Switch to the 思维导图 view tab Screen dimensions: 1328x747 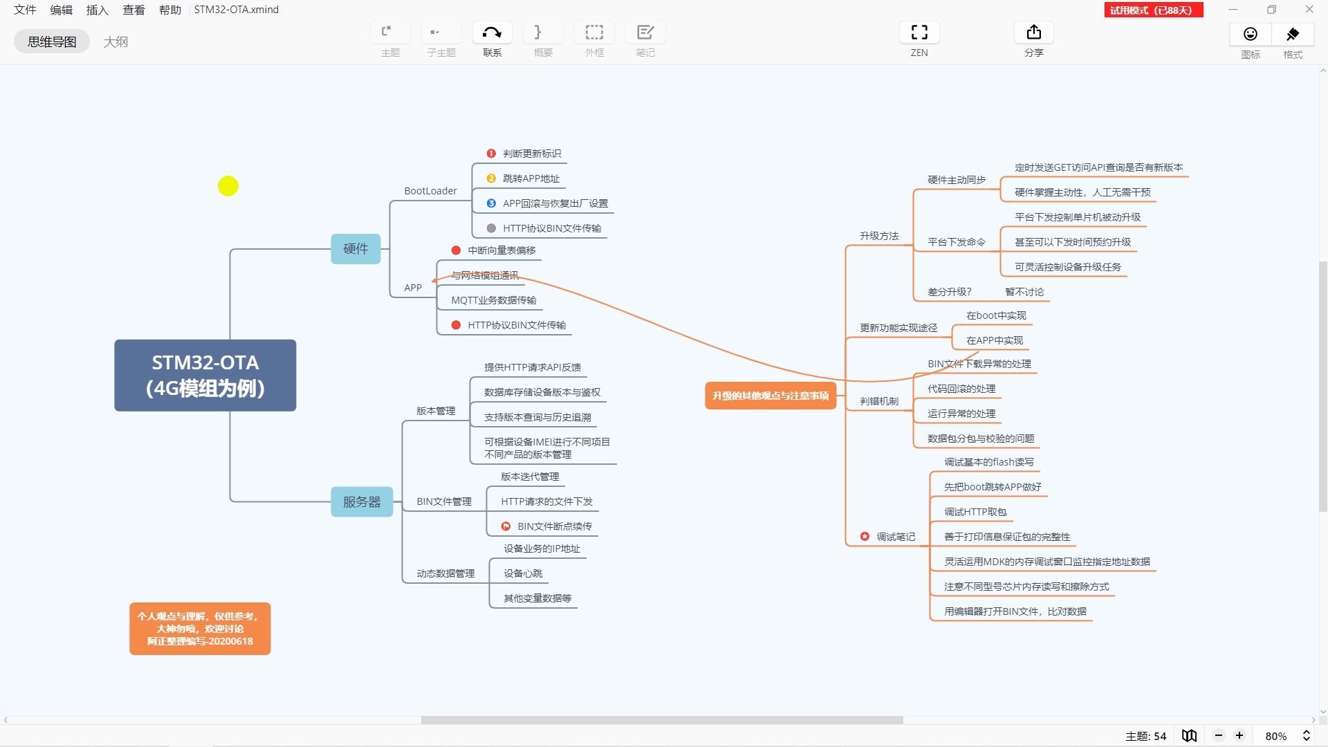(x=52, y=41)
